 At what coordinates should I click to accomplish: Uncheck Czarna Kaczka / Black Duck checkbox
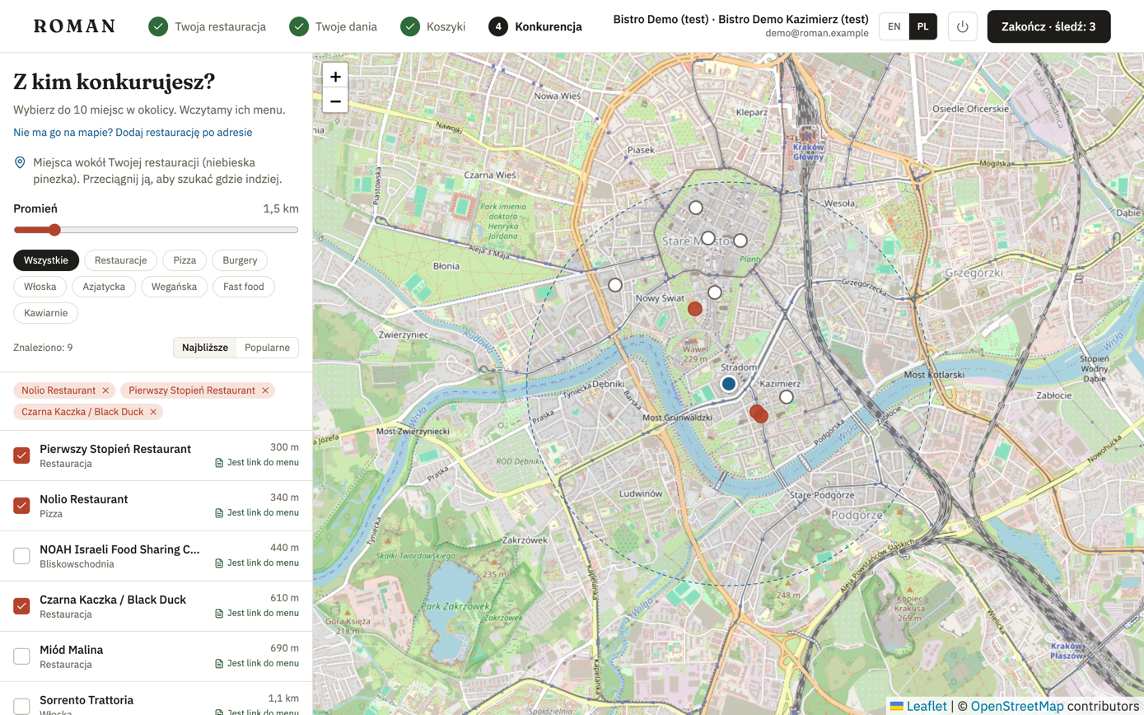[22, 606]
